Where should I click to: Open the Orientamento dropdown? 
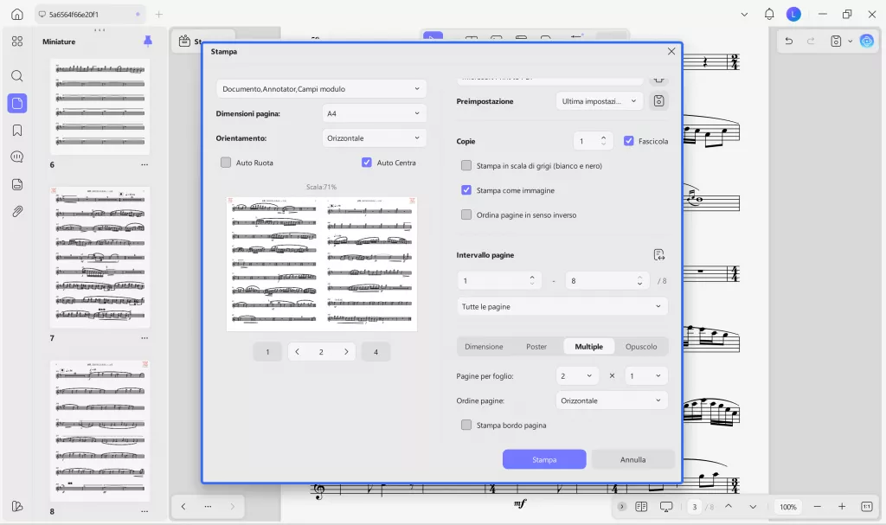(374, 137)
